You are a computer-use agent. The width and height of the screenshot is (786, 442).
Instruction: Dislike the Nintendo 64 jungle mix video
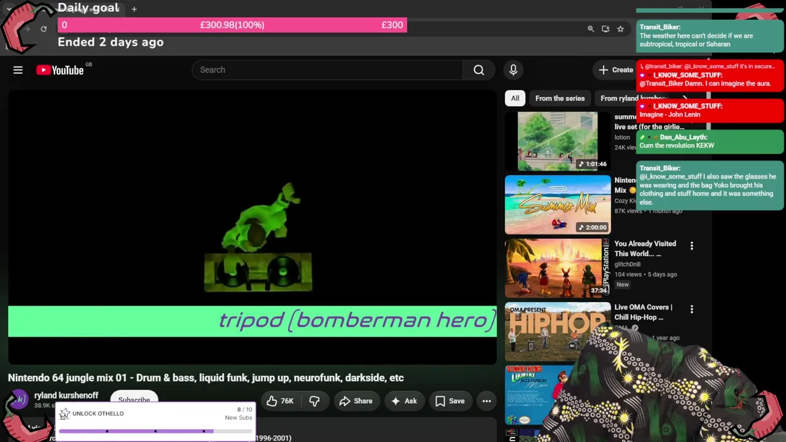pyautogui.click(x=314, y=401)
